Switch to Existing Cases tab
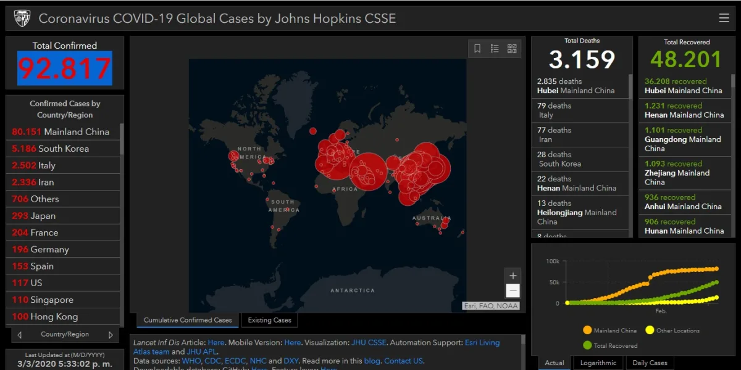Image resolution: width=741 pixels, height=370 pixels. click(269, 320)
